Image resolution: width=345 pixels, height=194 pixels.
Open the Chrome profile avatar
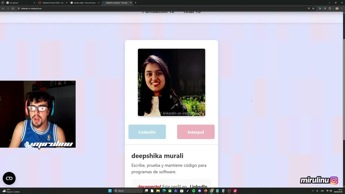pos(337,8)
